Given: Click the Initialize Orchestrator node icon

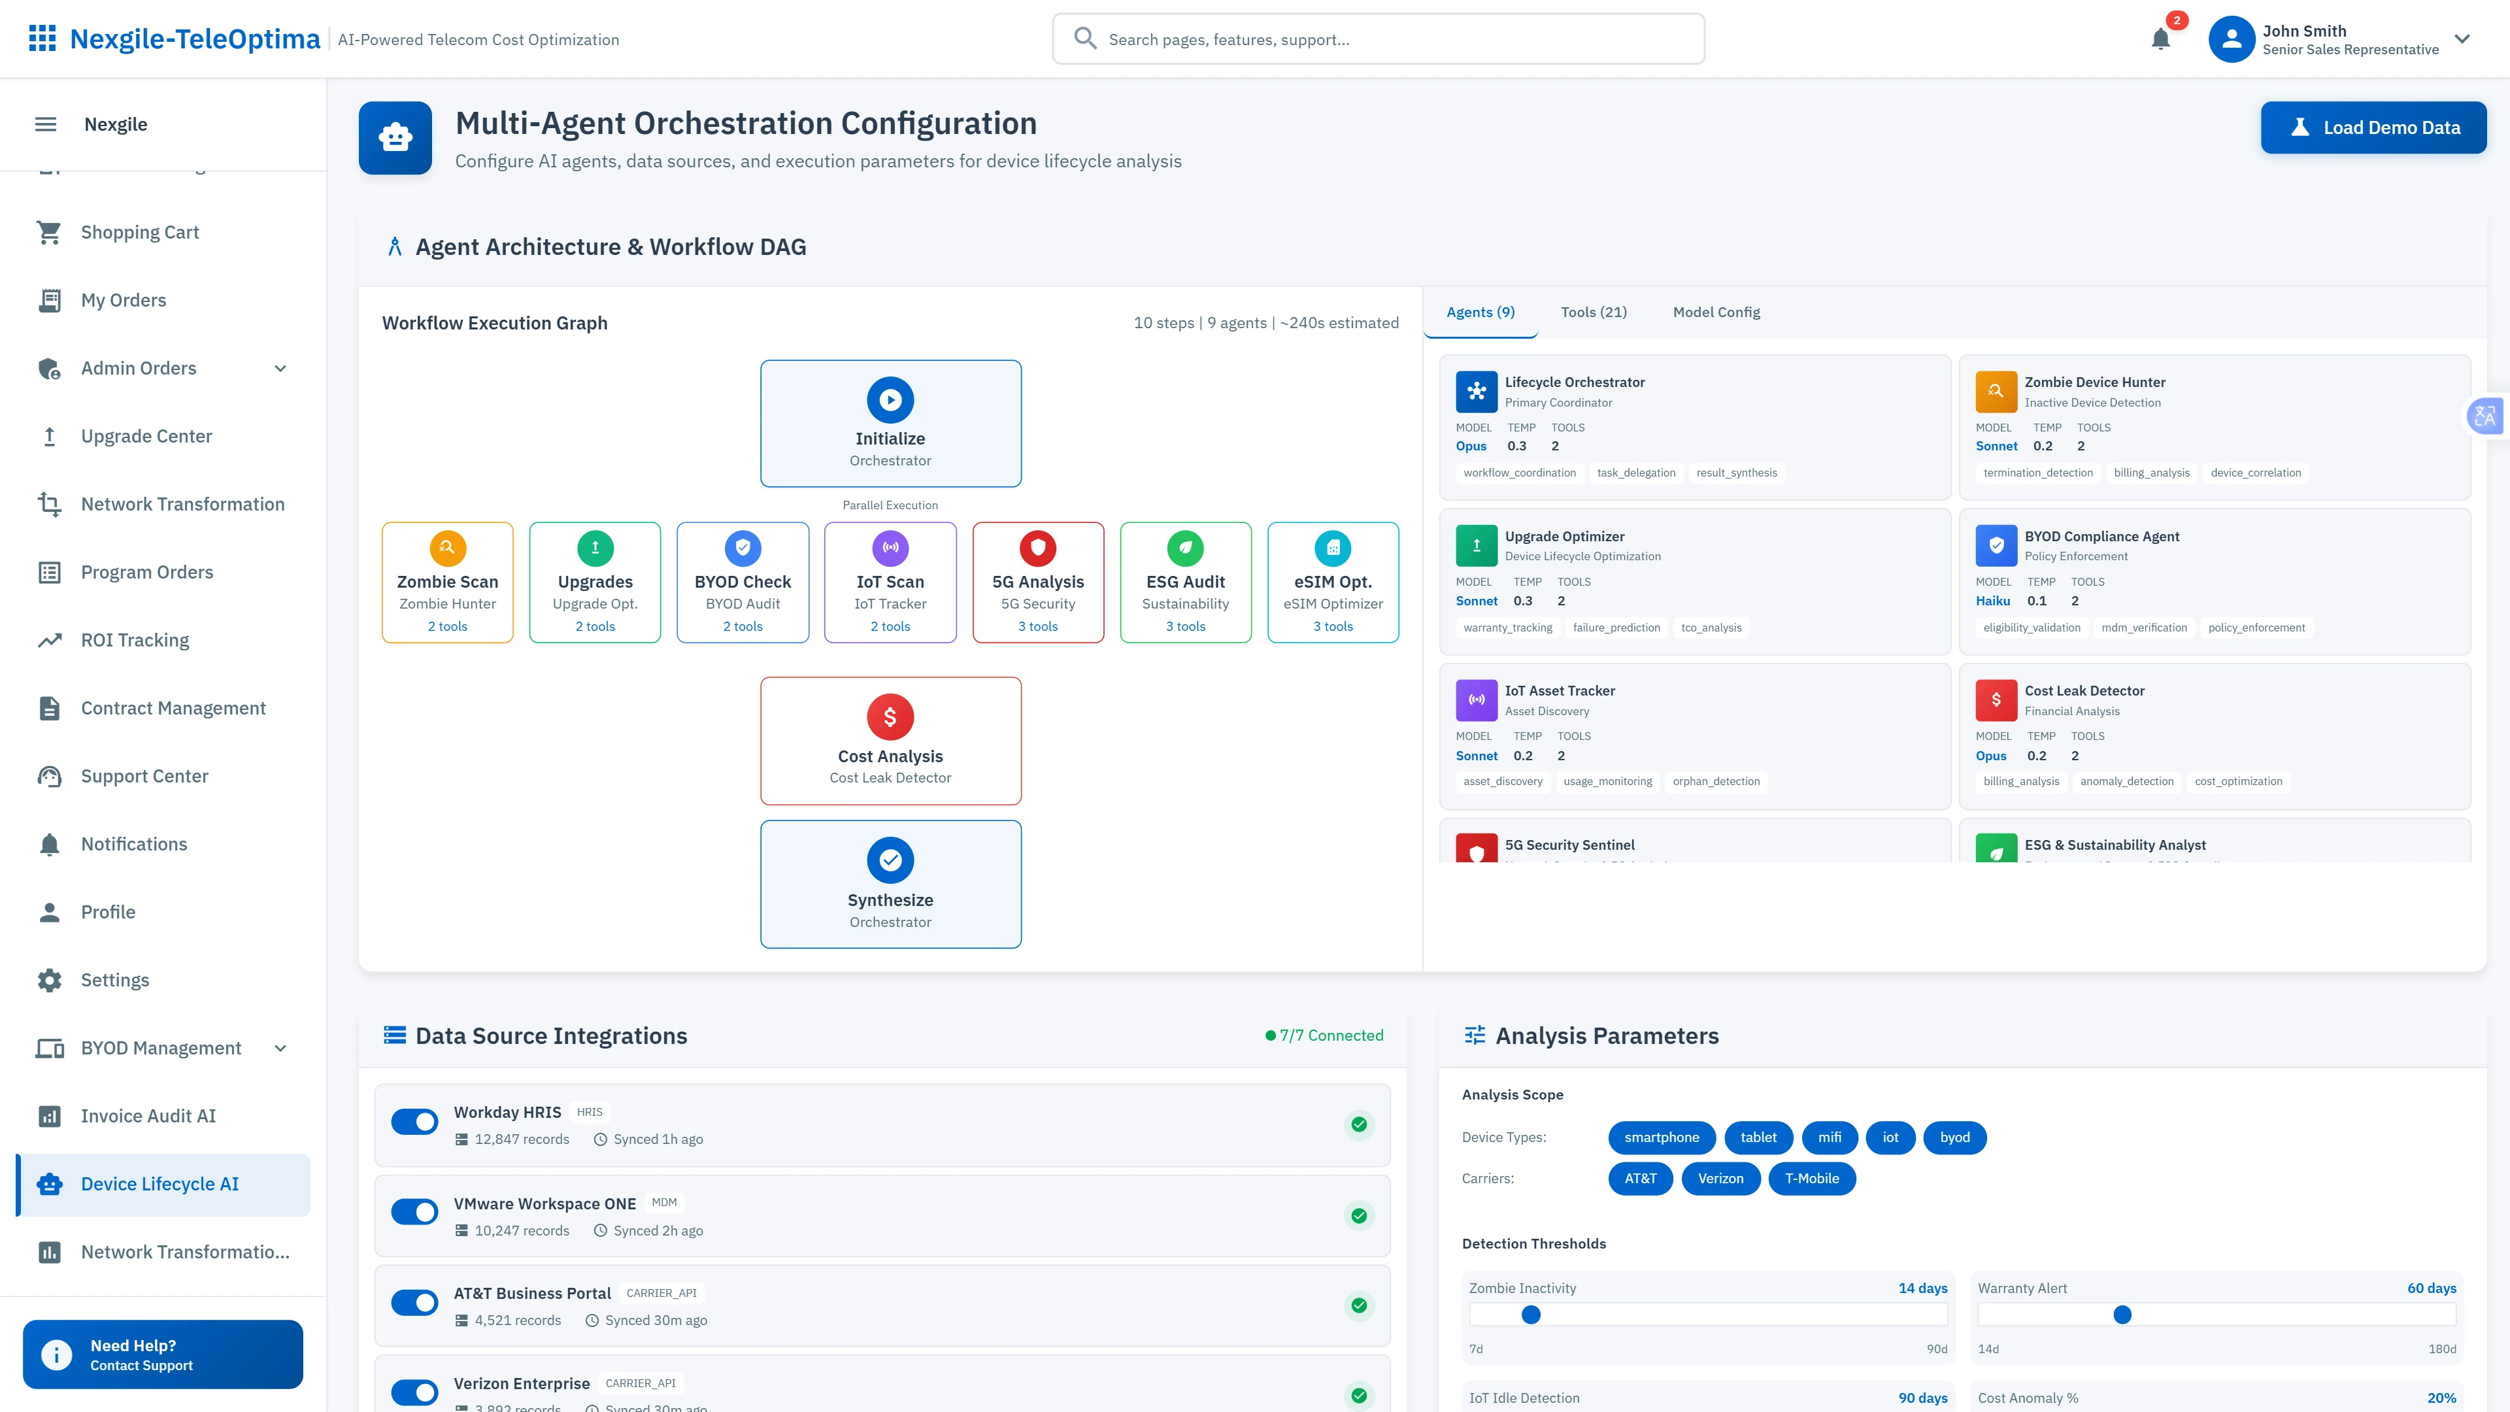Looking at the screenshot, I should pos(890,399).
